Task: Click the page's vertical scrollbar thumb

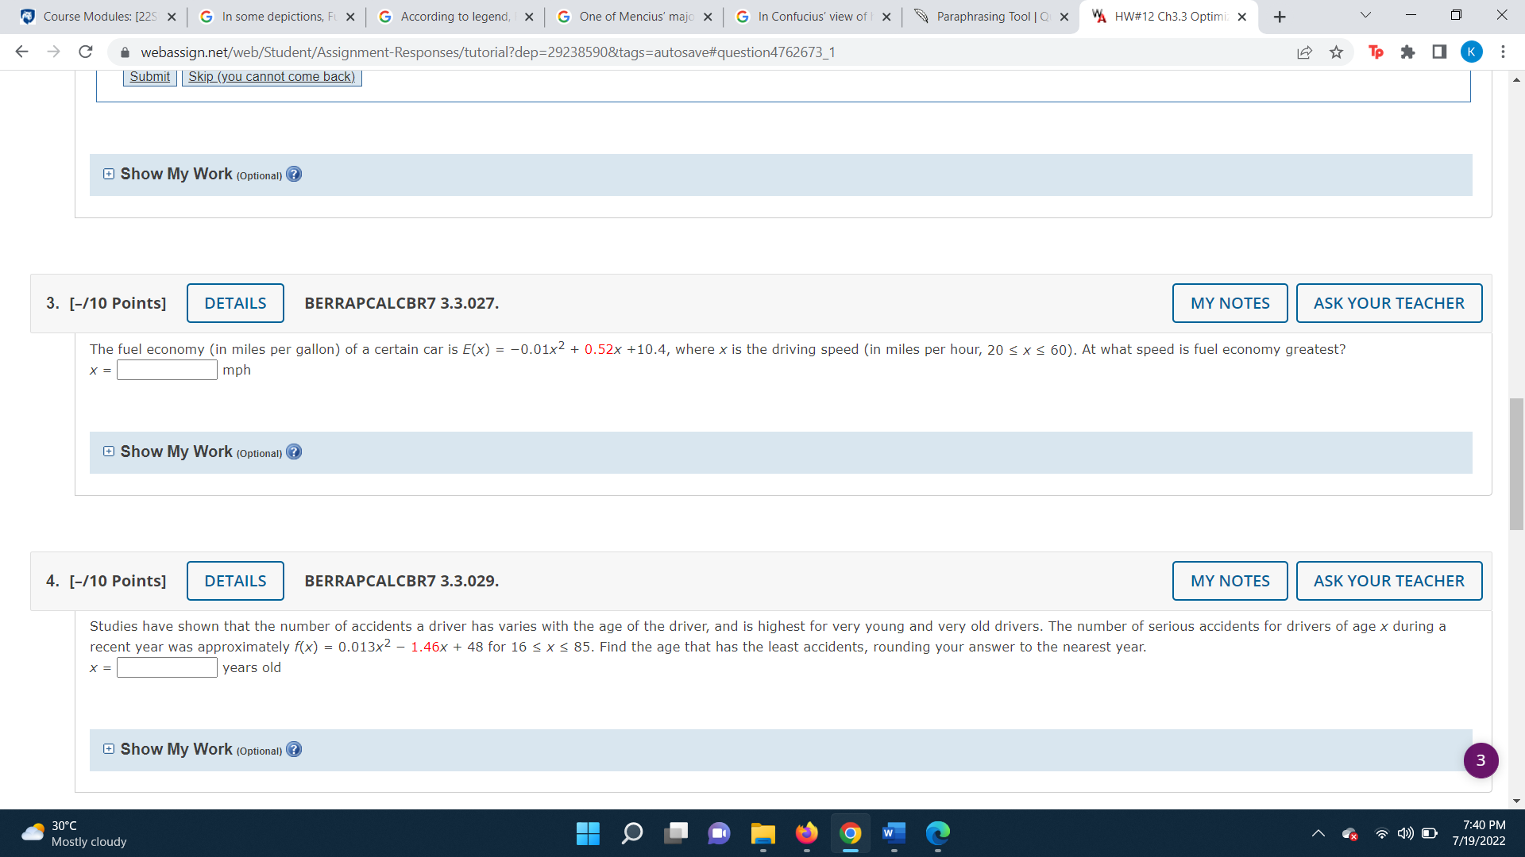Action: [x=1516, y=464]
